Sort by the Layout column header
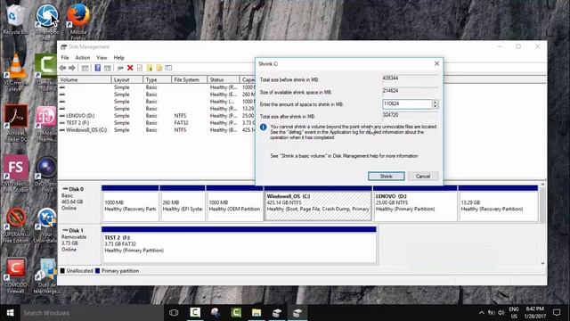The width and height of the screenshot is (570, 321). tap(126, 79)
